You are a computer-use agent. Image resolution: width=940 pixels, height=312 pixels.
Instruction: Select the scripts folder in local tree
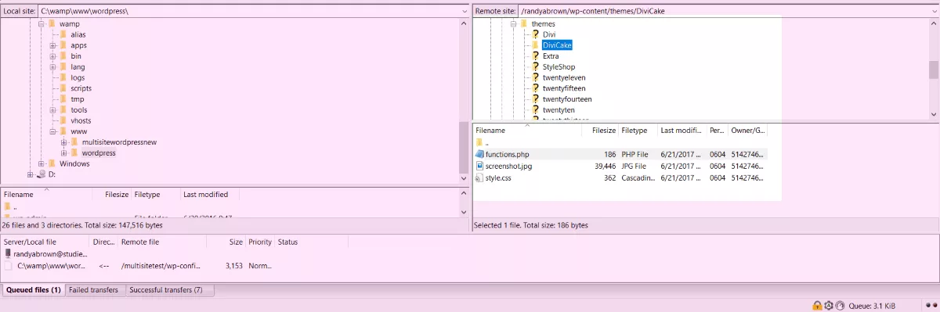(x=81, y=88)
